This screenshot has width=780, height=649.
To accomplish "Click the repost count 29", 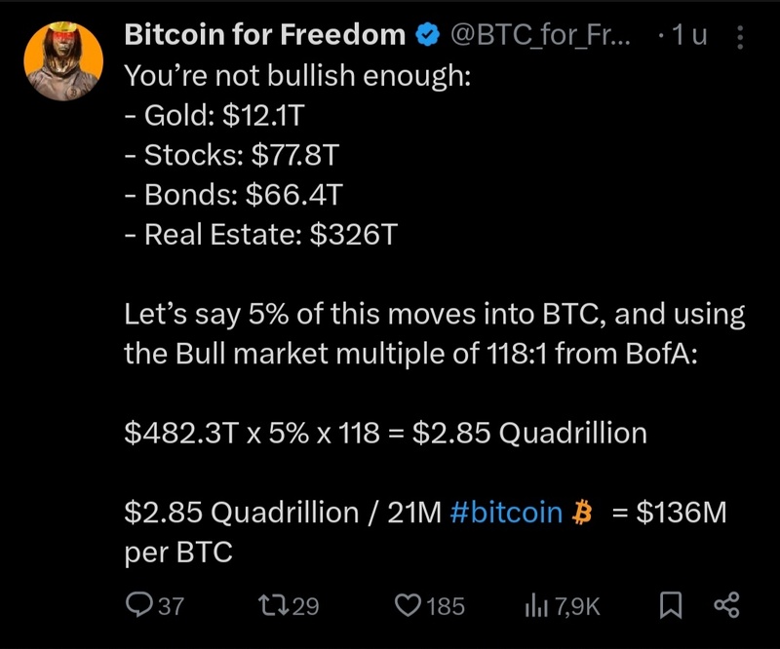I will tap(305, 606).
